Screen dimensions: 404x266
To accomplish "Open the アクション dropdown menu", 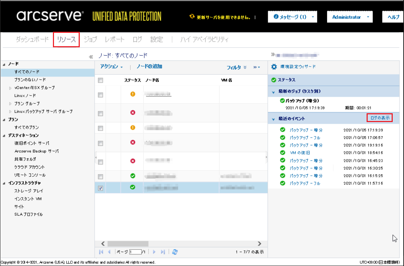I will coord(111,66).
